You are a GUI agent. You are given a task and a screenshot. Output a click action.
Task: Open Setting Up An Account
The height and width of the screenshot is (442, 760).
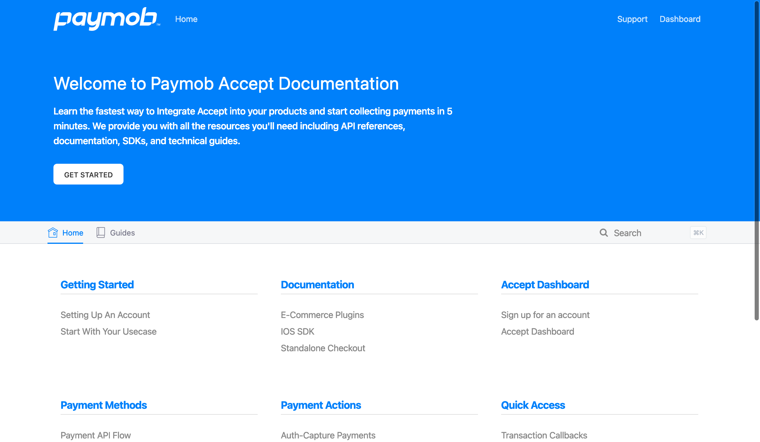105,315
